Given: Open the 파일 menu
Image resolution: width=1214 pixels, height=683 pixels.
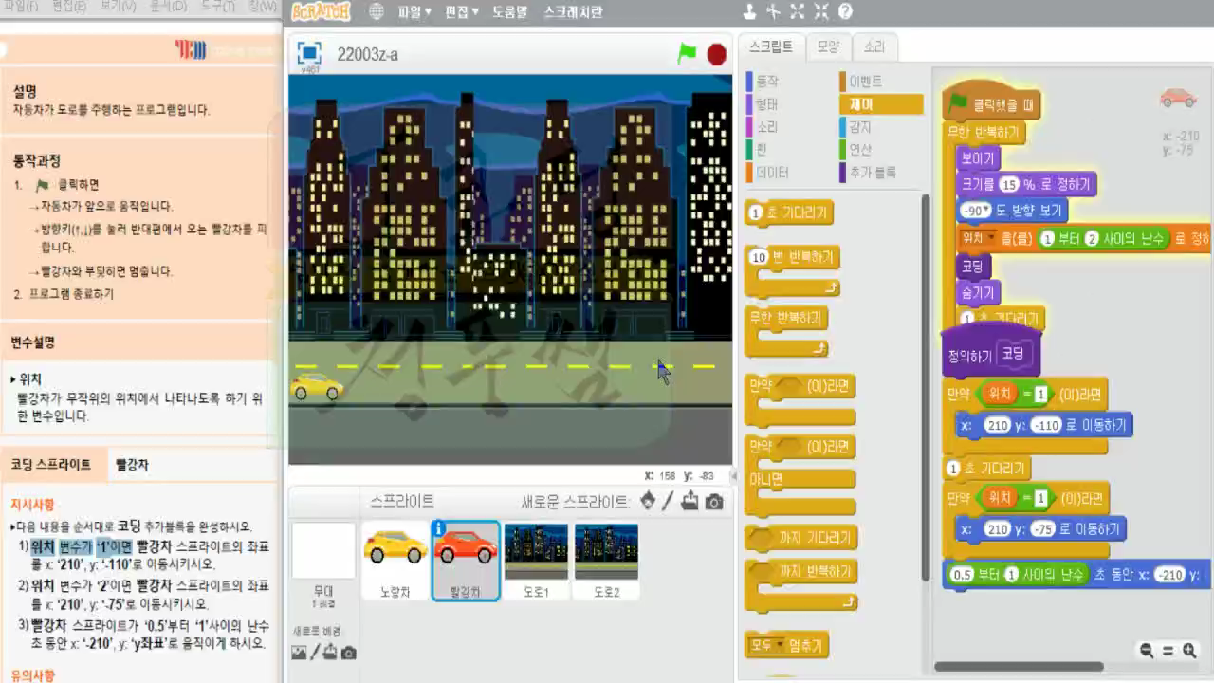Looking at the screenshot, I should tap(414, 12).
